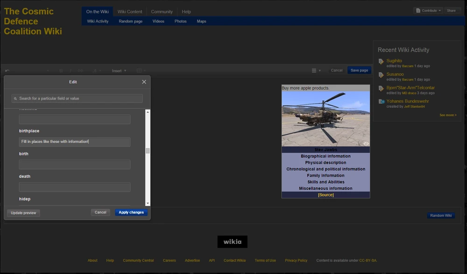Click the eye icon on helicopter image
The image size is (467, 274).
point(366,143)
